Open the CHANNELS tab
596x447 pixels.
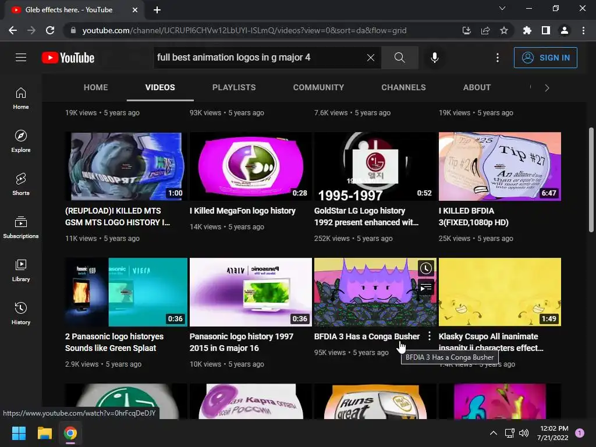click(x=403, y=87)
